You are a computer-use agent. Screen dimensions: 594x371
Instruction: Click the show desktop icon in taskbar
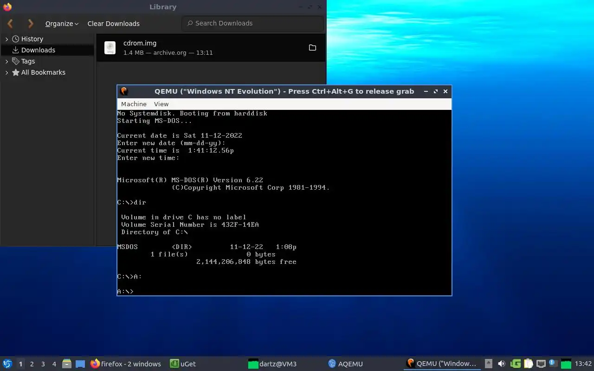pos(80,364)
